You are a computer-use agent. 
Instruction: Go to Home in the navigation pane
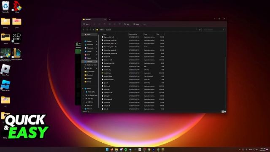pos(90,35)
